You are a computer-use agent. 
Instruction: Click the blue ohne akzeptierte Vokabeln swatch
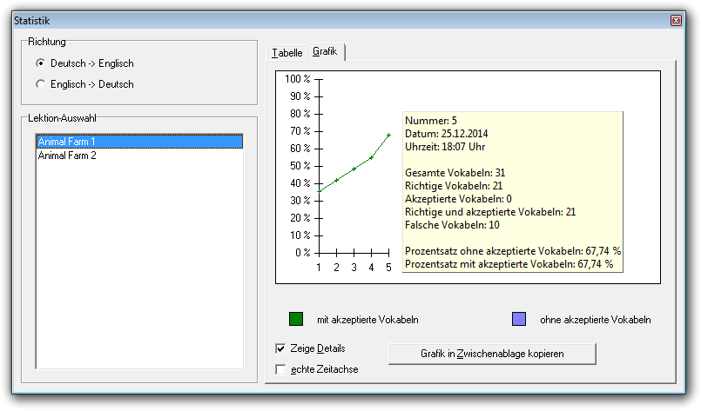pyautogui.click(x=519, y=319)
